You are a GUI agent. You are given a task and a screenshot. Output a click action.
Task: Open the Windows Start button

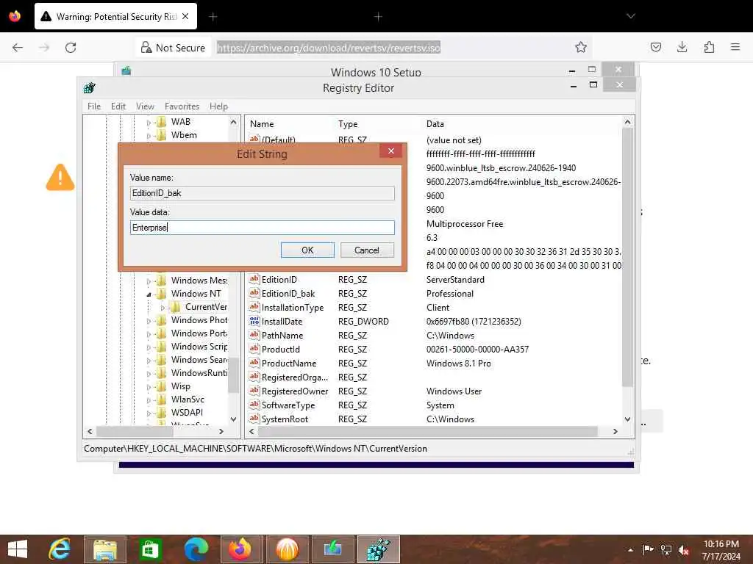[18, 549]
